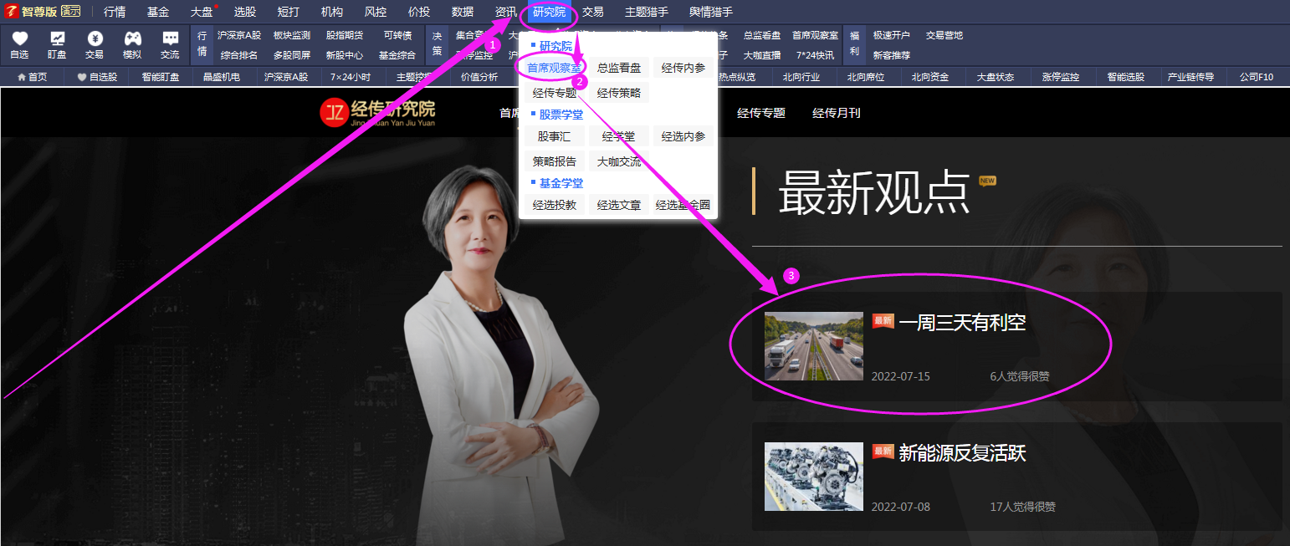Screen dimensions: 1290x546
Task: Open the article 新能源反复活跃
Action: point(962,453)
